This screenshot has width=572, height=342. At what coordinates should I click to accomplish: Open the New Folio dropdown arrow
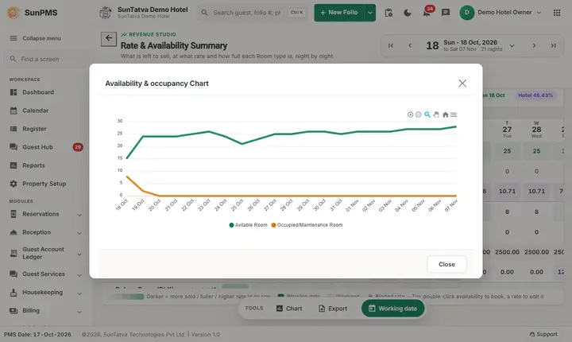tap(370, 13)
